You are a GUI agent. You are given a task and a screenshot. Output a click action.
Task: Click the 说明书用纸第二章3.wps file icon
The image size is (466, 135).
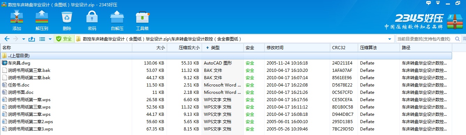(x=5, y=129)
